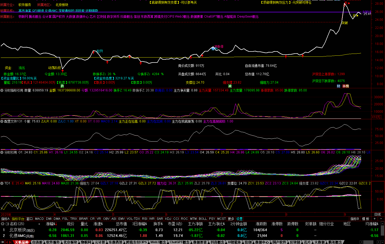Open the AI智能体 bottom tab
Screen dimensions: 385x244
(234, 242)
